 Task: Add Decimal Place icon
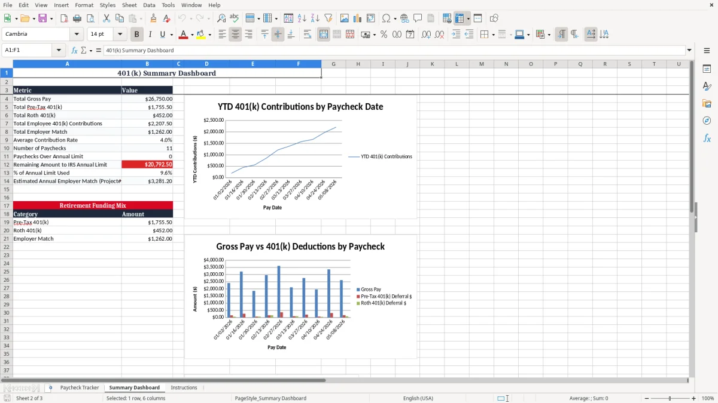pyautogui.click(x=426, y=35)
